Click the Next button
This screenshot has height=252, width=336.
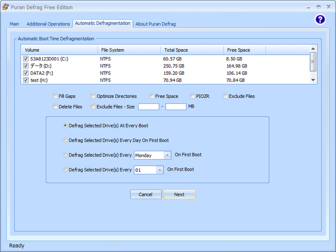click(179, 194)
